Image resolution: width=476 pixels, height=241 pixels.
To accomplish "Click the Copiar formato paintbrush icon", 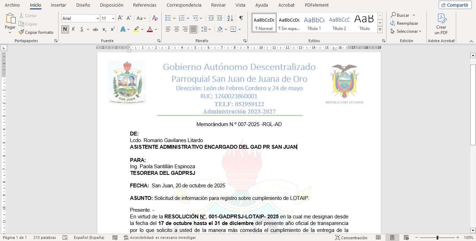I will point(21,32).
